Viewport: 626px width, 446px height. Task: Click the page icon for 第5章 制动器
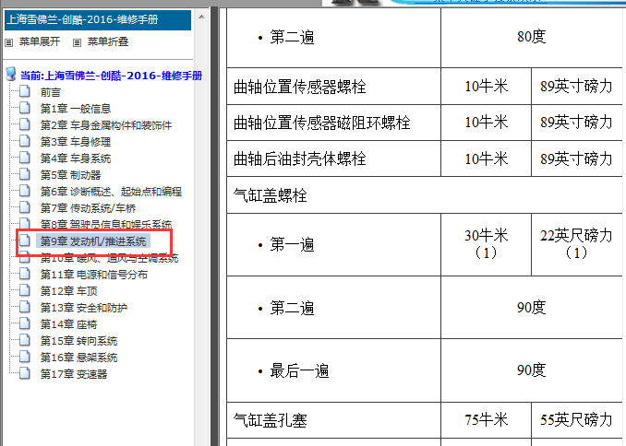coord(25,174)
